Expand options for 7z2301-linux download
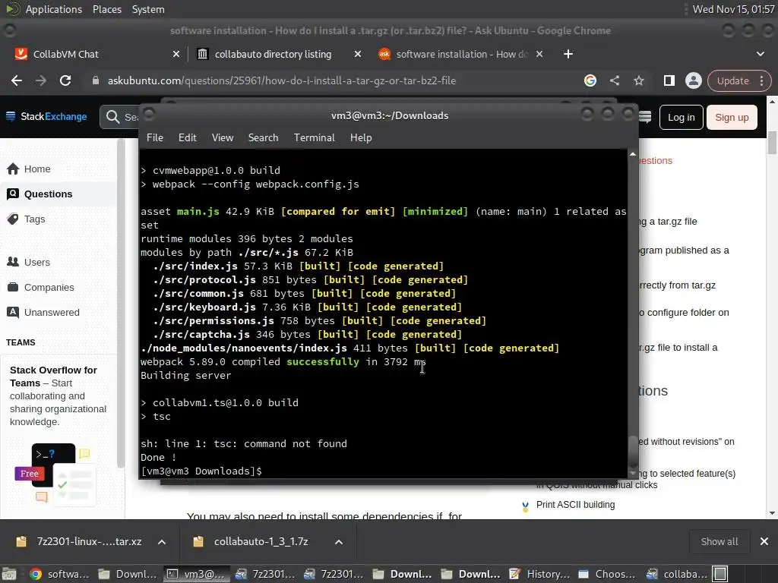This screenshot has height=583, width=778. point(162,542)
